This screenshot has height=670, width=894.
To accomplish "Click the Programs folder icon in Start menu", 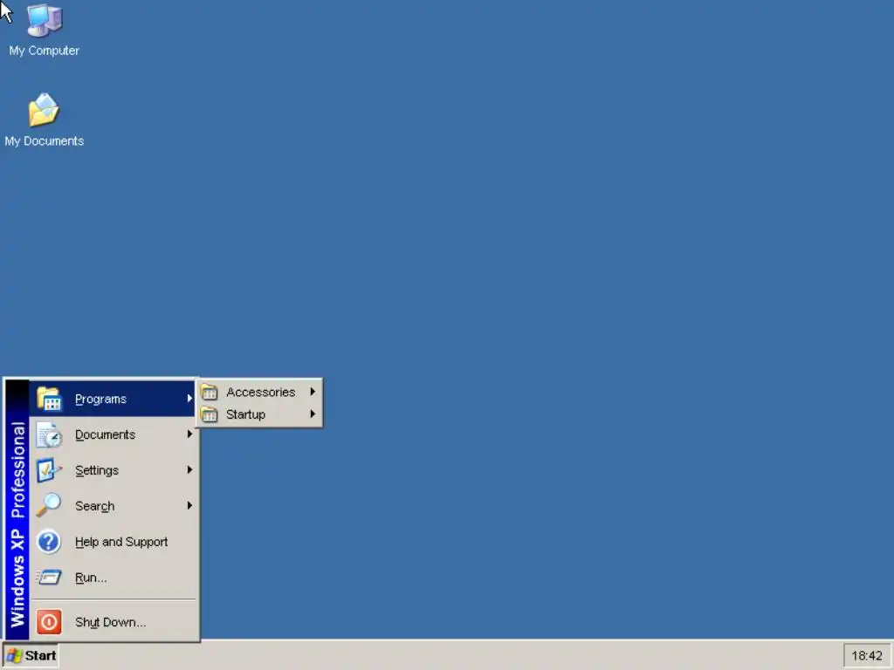I will pos(49,398).
